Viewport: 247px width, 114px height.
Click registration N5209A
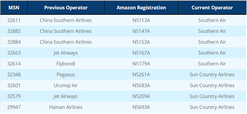click(141, 96)
